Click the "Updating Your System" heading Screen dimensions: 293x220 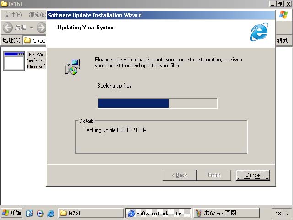point(86,27)
